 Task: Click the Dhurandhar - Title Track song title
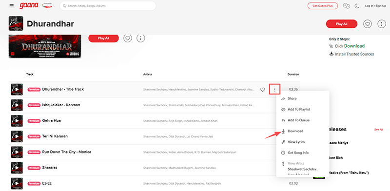[63, 89]
